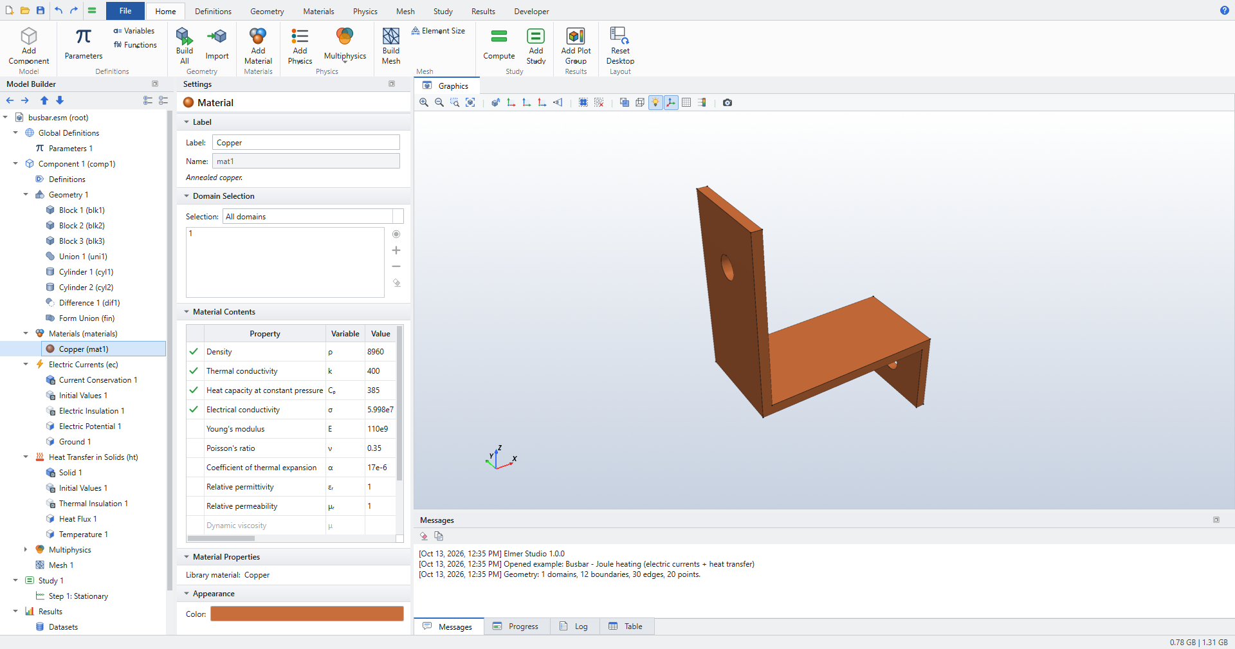Viewport: 1235px width, 649px height.
Task: Click the select all objects icon
Action: pos(583,102)
